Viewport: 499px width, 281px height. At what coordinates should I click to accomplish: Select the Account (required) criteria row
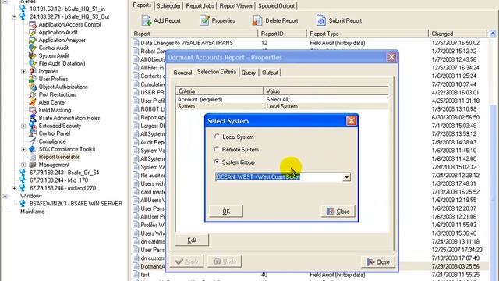(281, 99)
